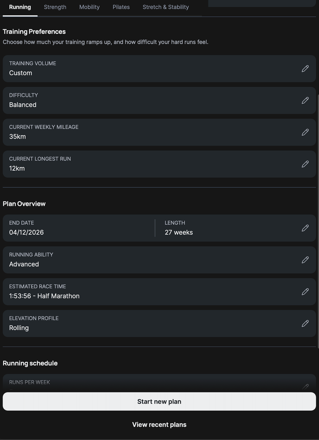Open View recent plans link

coord(159,425)
